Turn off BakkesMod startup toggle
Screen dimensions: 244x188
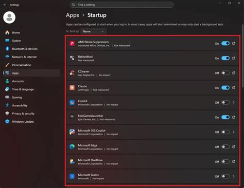pyautogui.click(x=225, y=58)
